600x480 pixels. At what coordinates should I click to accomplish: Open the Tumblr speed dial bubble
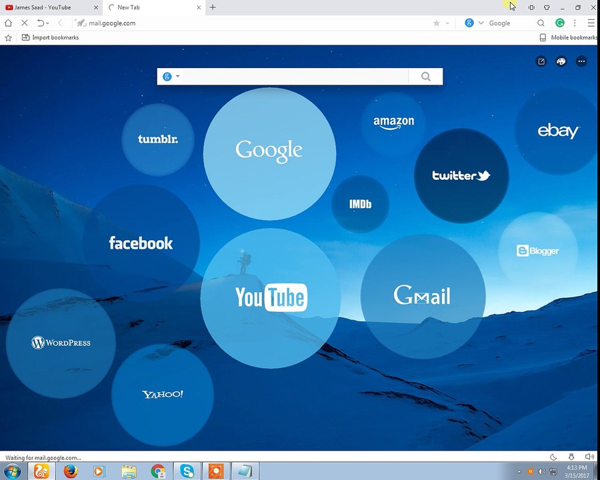157,139
